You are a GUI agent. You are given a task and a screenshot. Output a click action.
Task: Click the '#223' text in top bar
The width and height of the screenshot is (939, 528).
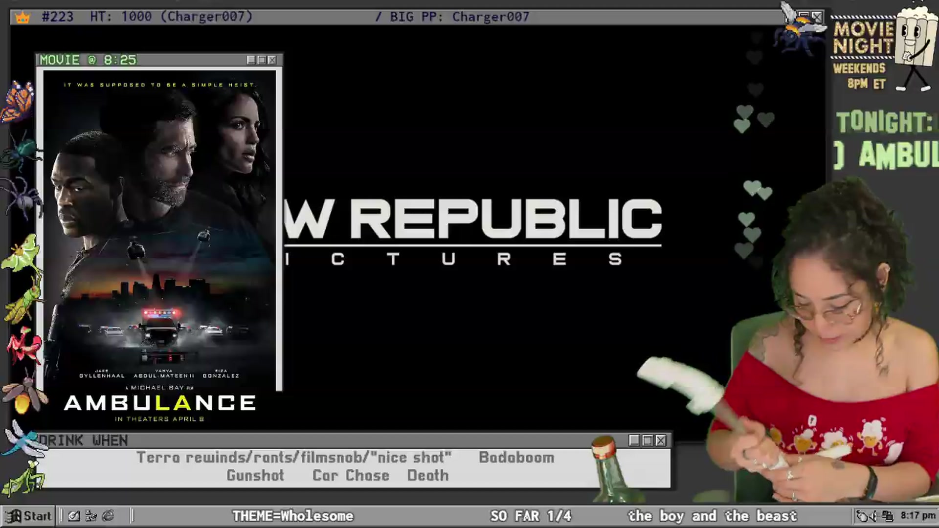tap(58, 17)
